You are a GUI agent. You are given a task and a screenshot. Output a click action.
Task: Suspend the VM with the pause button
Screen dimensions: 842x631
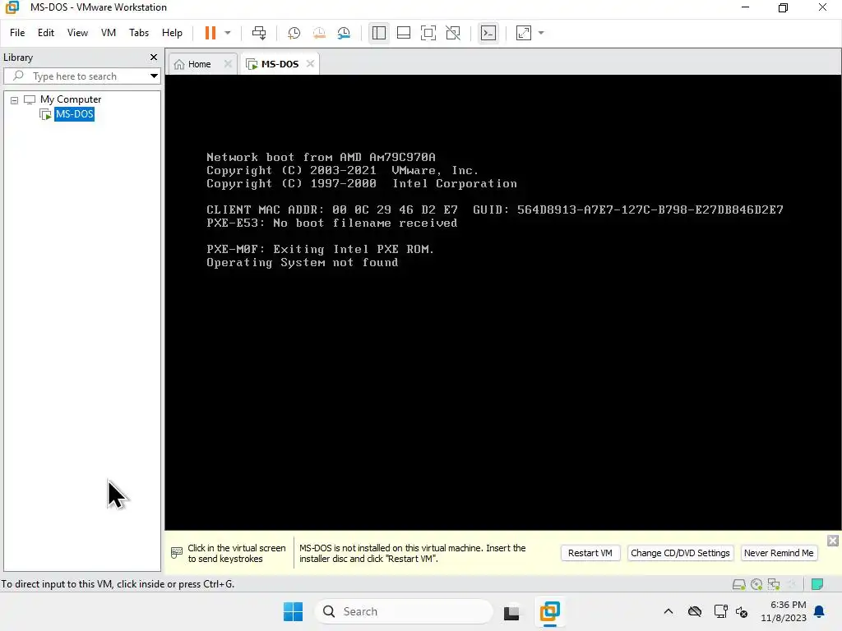coord(210,33)
